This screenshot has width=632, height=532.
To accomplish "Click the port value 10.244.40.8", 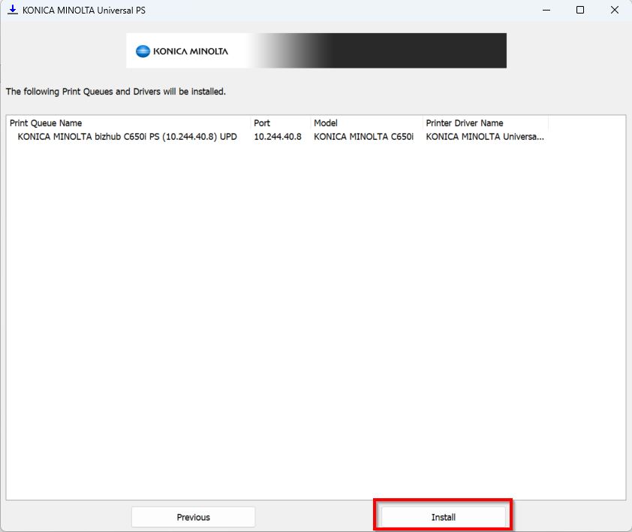I will (x=278, y=137).
